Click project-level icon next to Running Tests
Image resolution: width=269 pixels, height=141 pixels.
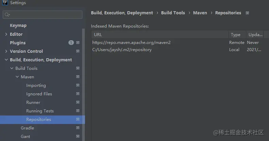click(78, 111)
